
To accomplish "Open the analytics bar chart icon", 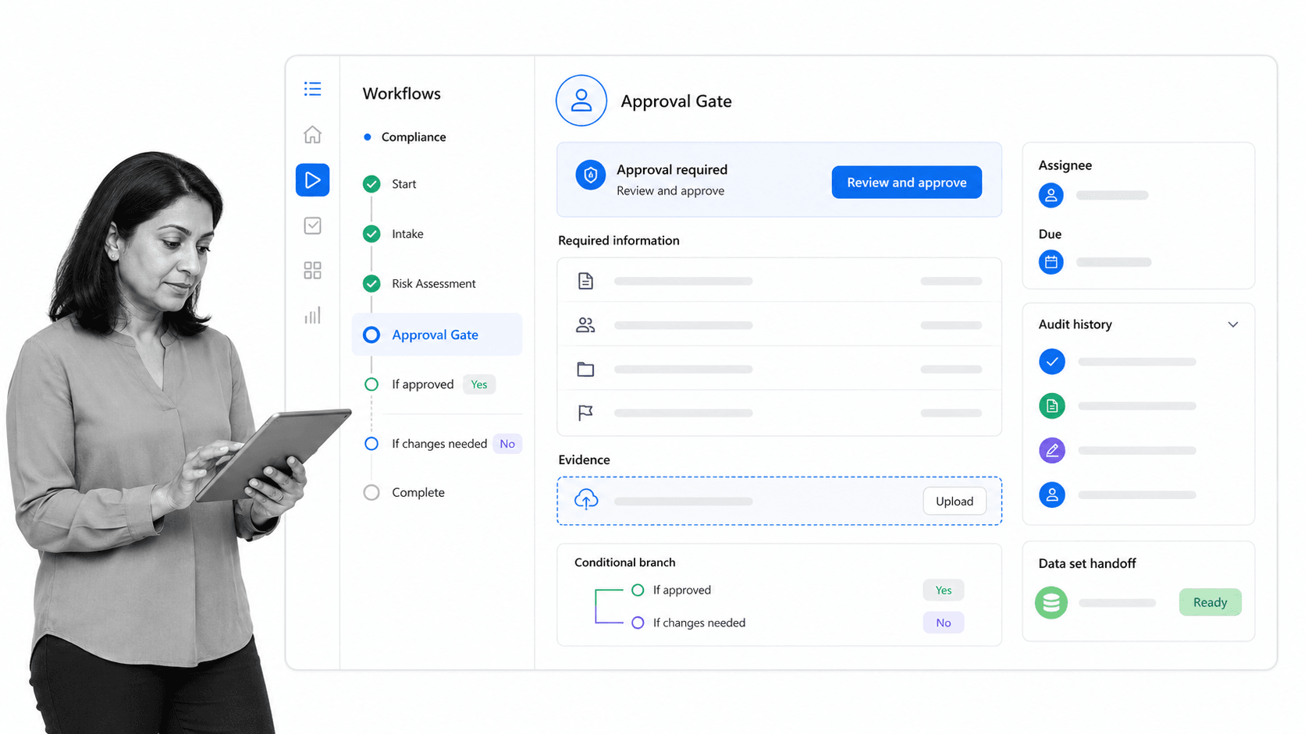I will click(x=312, y=315).
